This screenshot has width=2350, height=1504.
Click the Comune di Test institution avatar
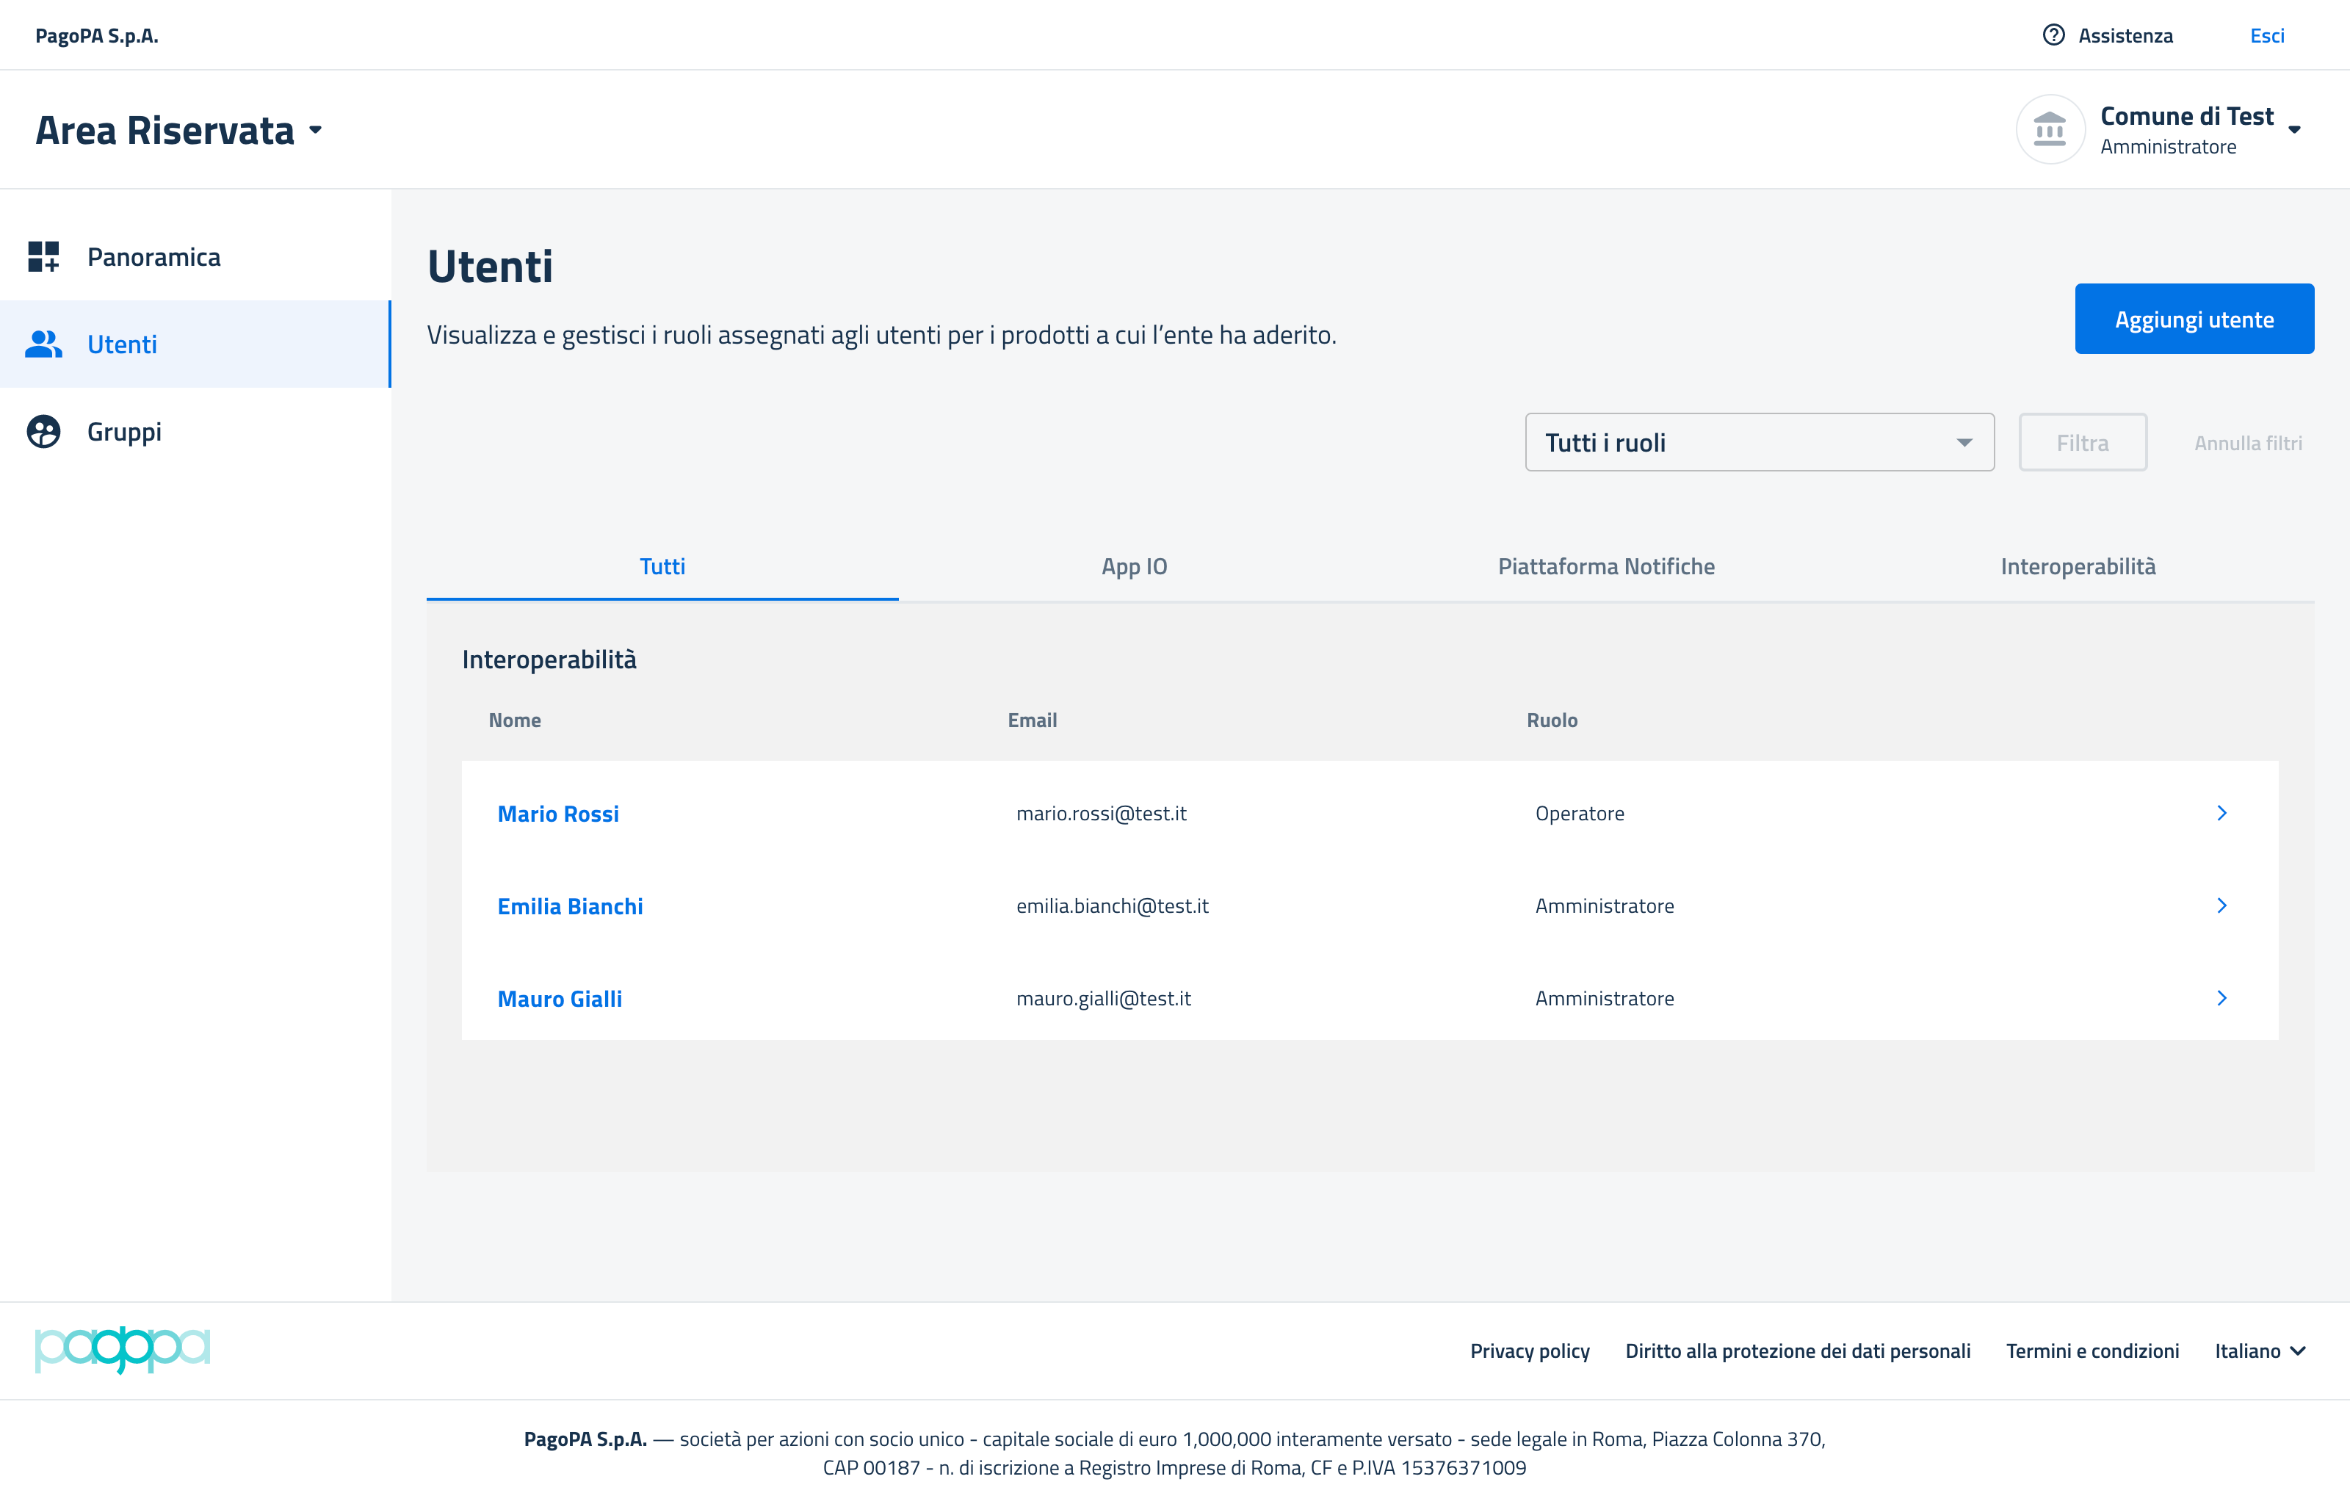pos(2050,129)
